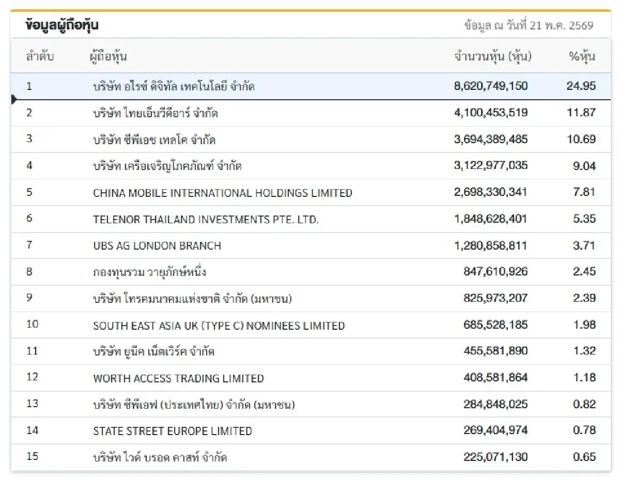Click share count 408,581,864
Screen dimensions: 620x478
tap(495, 378)
